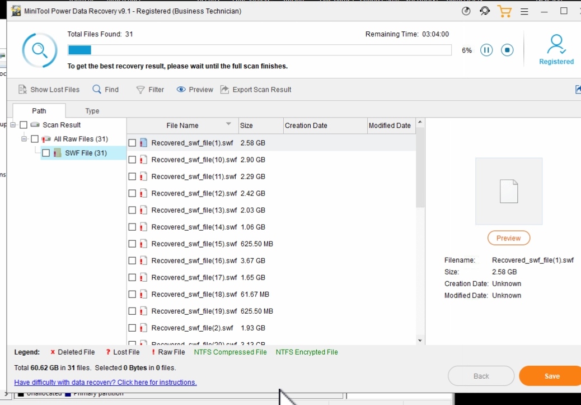
Task: Click the Show Lost Files toolbar icon
Action: [x=22, y=90]
